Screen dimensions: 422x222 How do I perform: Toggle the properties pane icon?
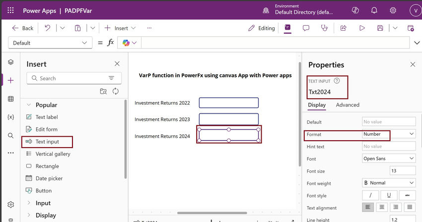(x=287, y=28)
